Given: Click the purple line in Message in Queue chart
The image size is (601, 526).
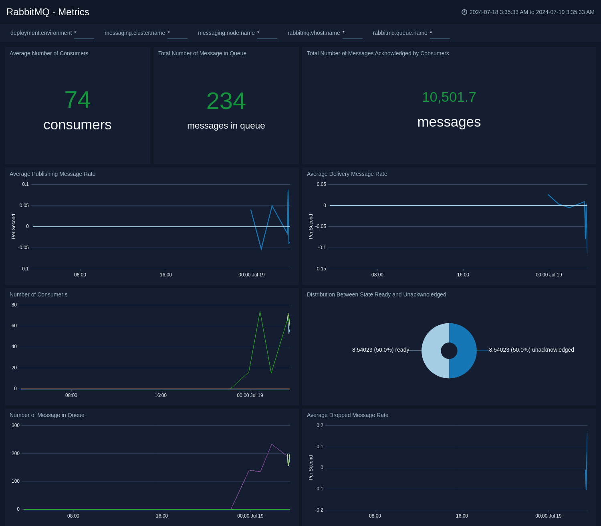Looking at the screenshot, I should [272, 445].
